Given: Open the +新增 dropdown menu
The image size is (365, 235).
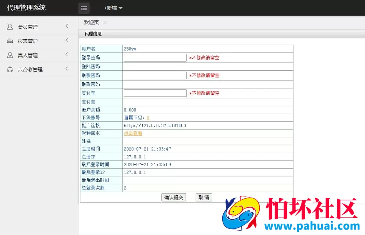Looking at the screenshot, I should pyautogui.click(x=112, y=8).
